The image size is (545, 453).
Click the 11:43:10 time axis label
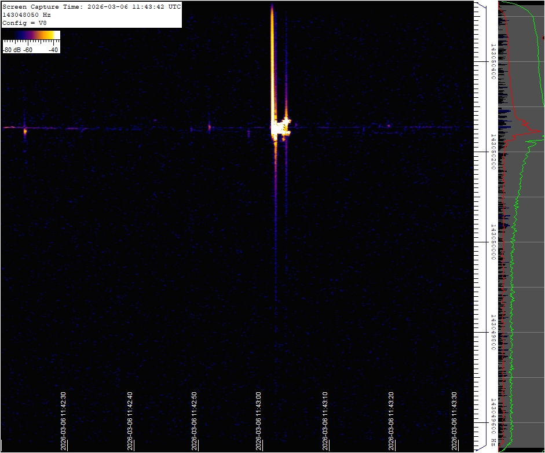pyautogui.click(x=325, y=420)
